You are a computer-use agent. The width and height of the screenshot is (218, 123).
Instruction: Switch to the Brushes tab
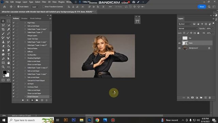click(x=24, y=18)
